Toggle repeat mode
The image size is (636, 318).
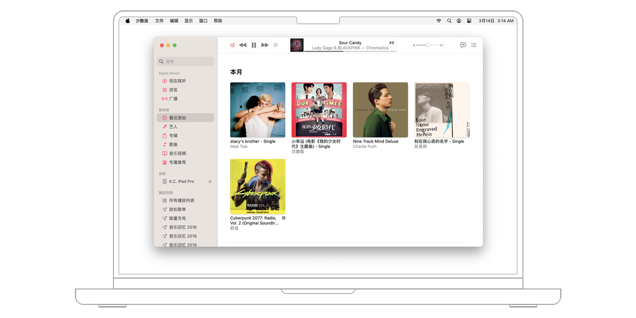(275, 45)
